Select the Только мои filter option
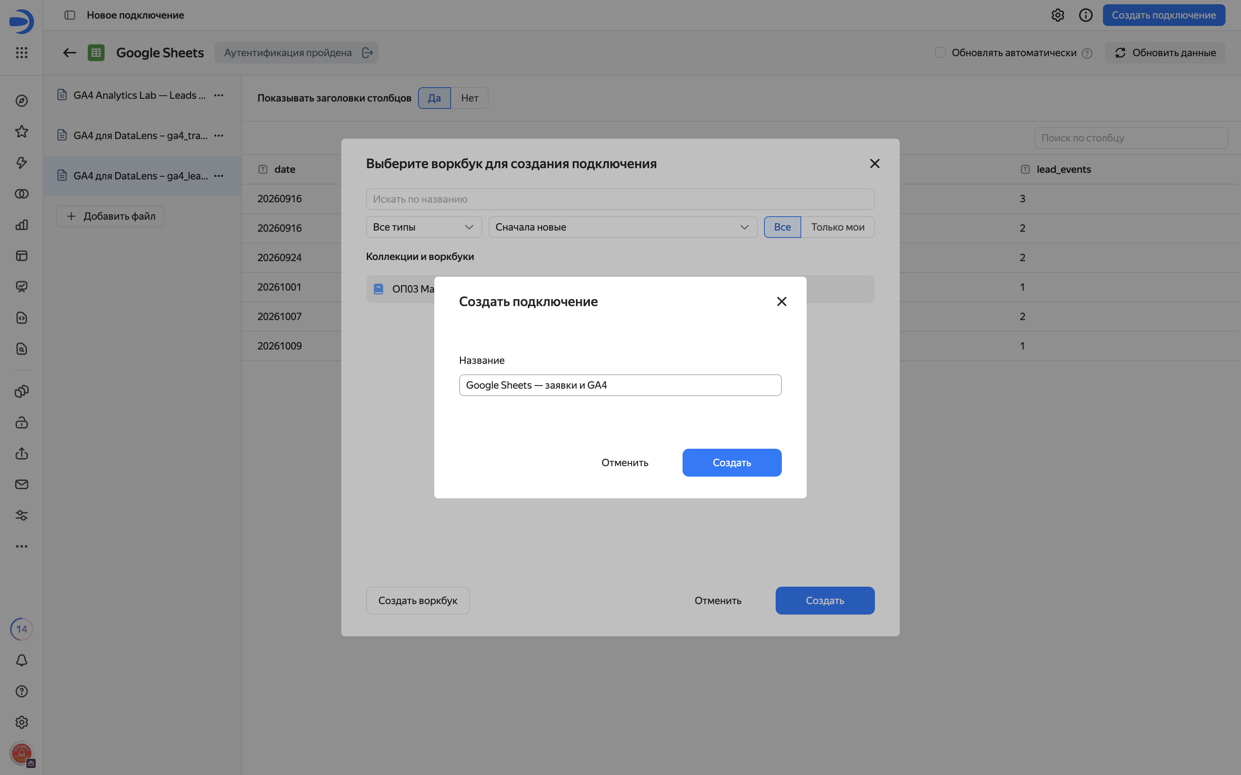 837,227
